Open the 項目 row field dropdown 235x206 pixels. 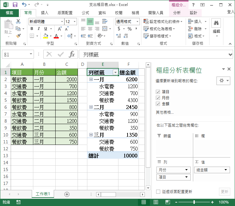click(186, 177)
